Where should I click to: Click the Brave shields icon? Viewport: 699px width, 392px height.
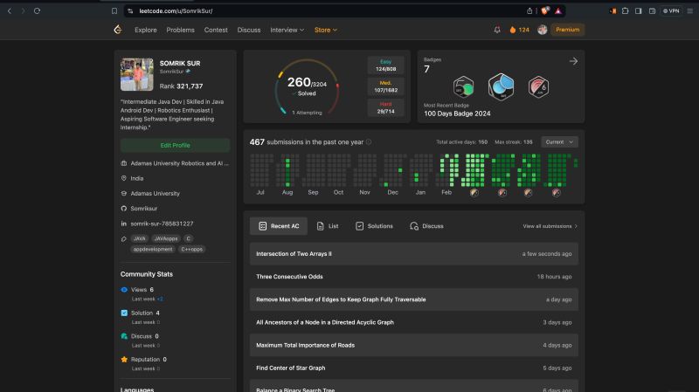click(544, 10)
